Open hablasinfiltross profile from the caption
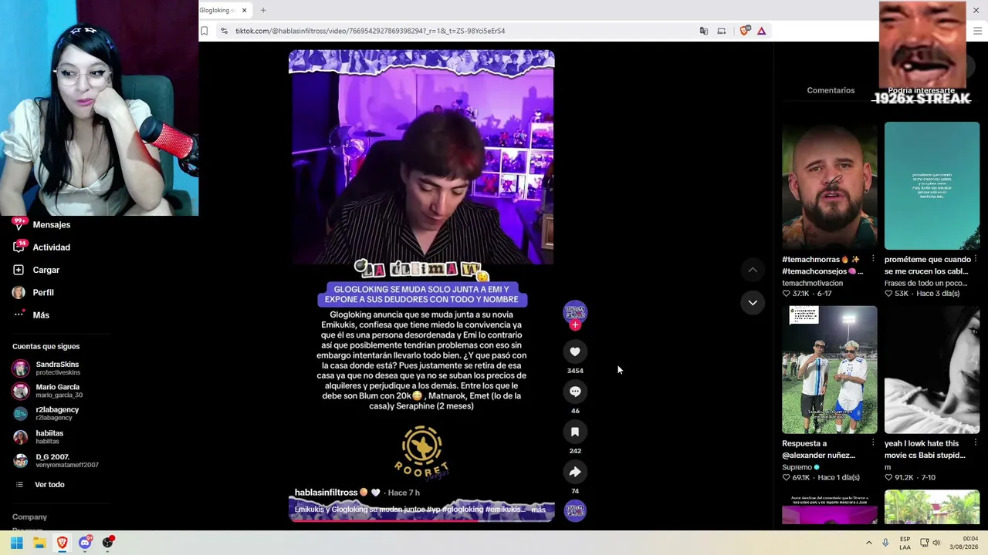This screenshot has height=555, width=988. click(326, 493)
